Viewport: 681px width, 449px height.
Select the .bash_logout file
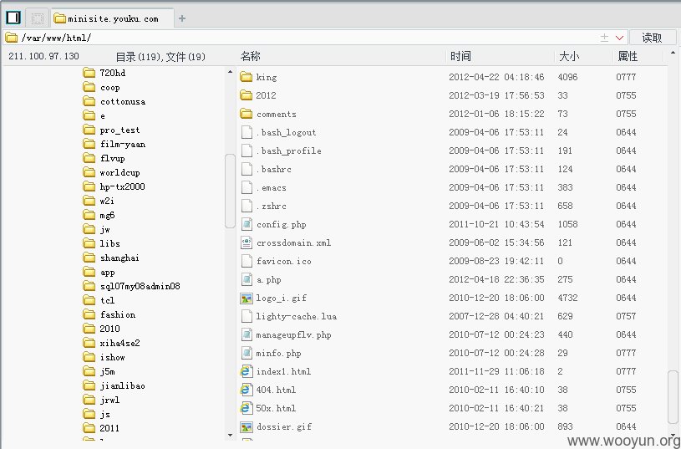(278, 132)
